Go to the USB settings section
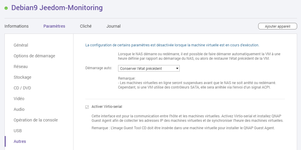 tap(18, 131)
